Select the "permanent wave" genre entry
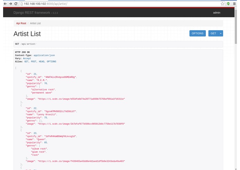The height and width of the screenshot is (170, 240). click(42, 93)
